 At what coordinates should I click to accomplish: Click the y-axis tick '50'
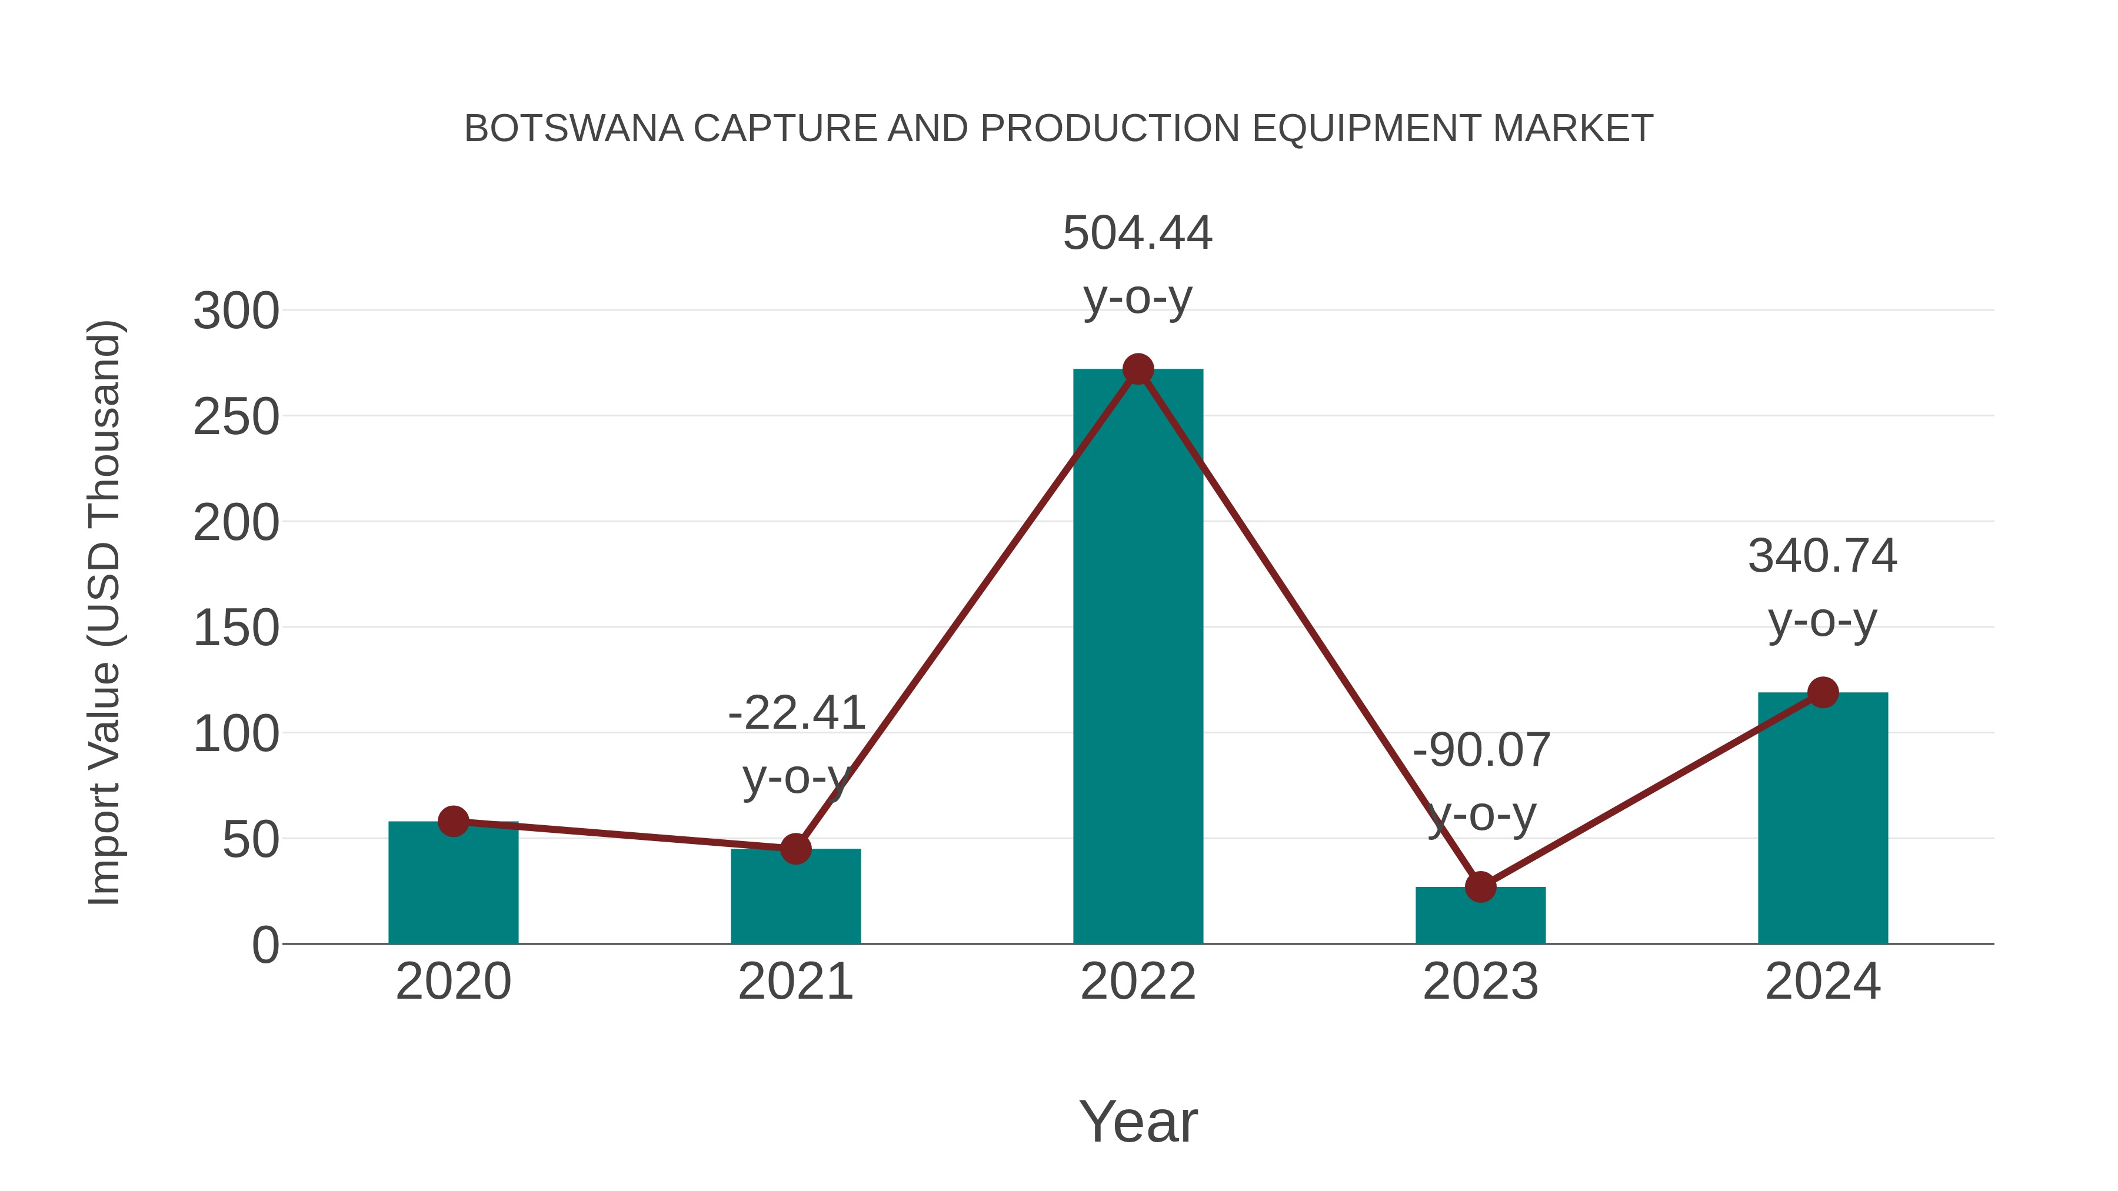point(251,839)
